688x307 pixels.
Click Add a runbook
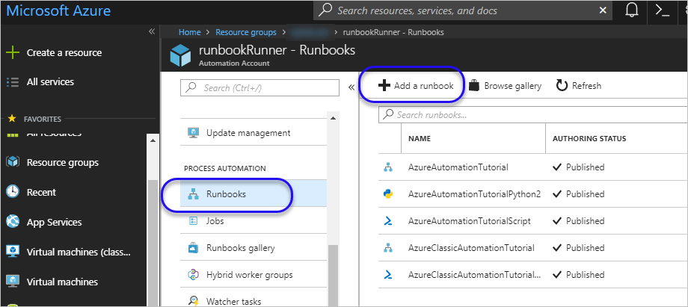pyautogui.click(x=416, y=85)
